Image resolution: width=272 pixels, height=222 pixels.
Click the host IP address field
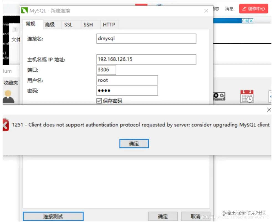pos(146,59)
